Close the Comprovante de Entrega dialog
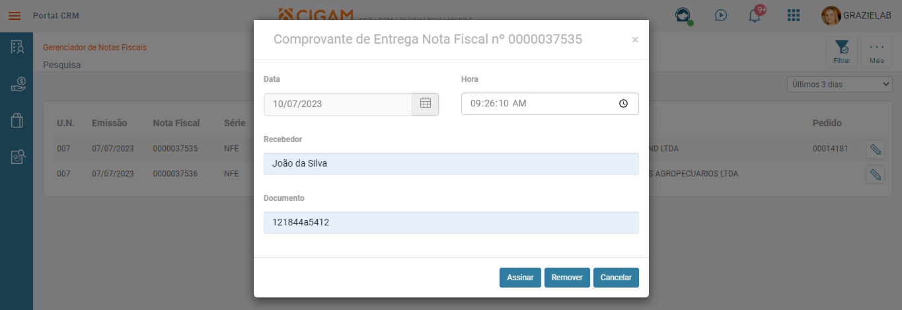This screenshot has height=310, width=902. click(x=635, y=40)
